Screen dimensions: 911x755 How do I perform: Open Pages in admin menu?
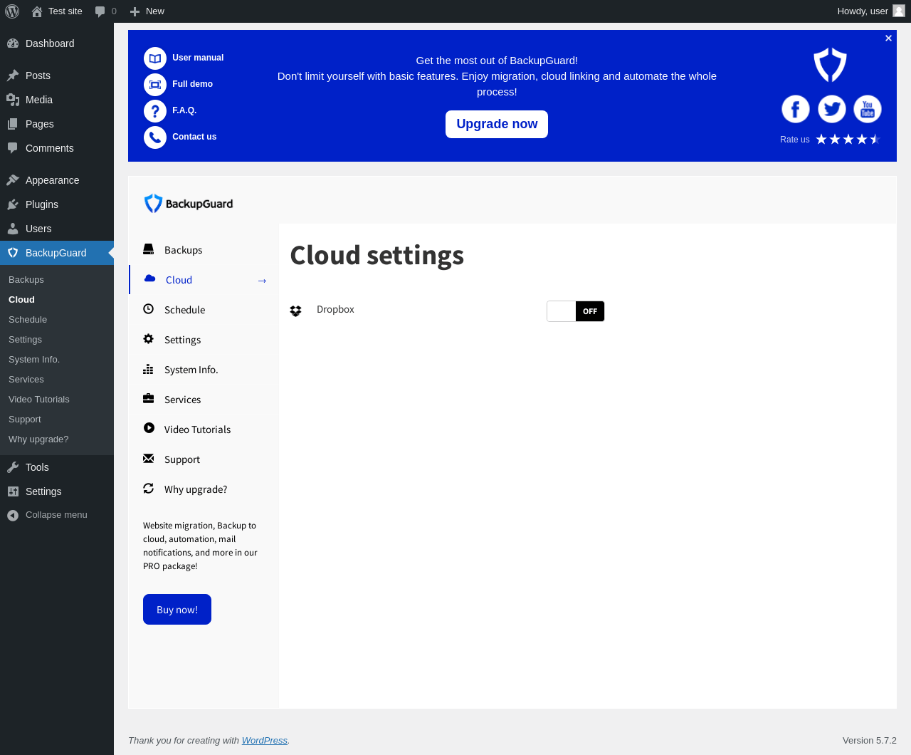57,124
